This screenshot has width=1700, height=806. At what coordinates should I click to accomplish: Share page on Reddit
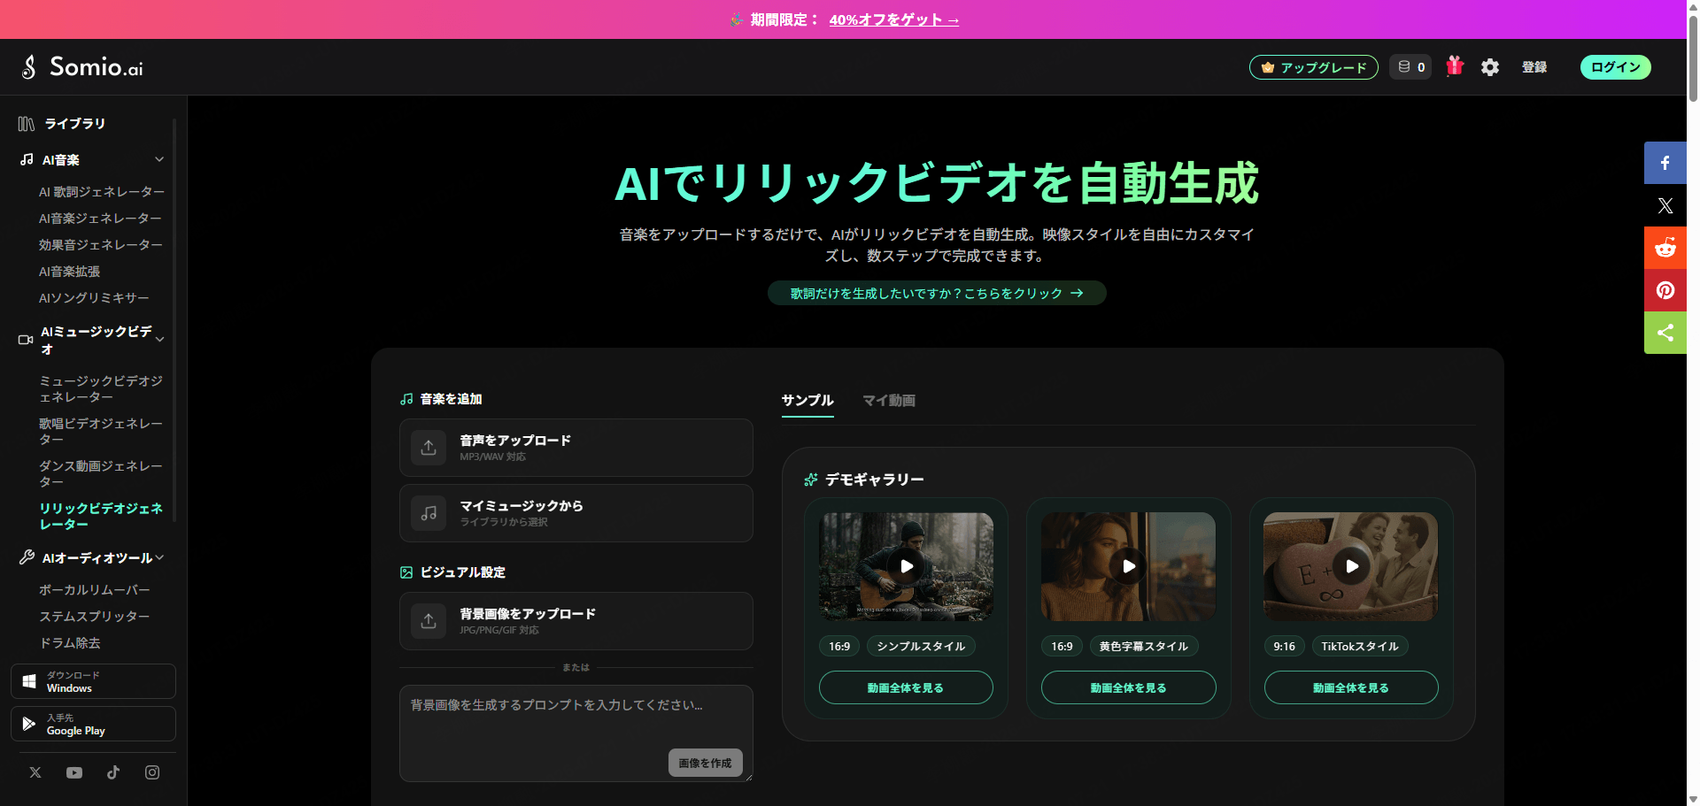click(1665, 248)
